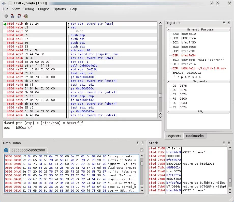Close the Stack panel
Viewport: 234px width, 202px height.
pos(229,143)
